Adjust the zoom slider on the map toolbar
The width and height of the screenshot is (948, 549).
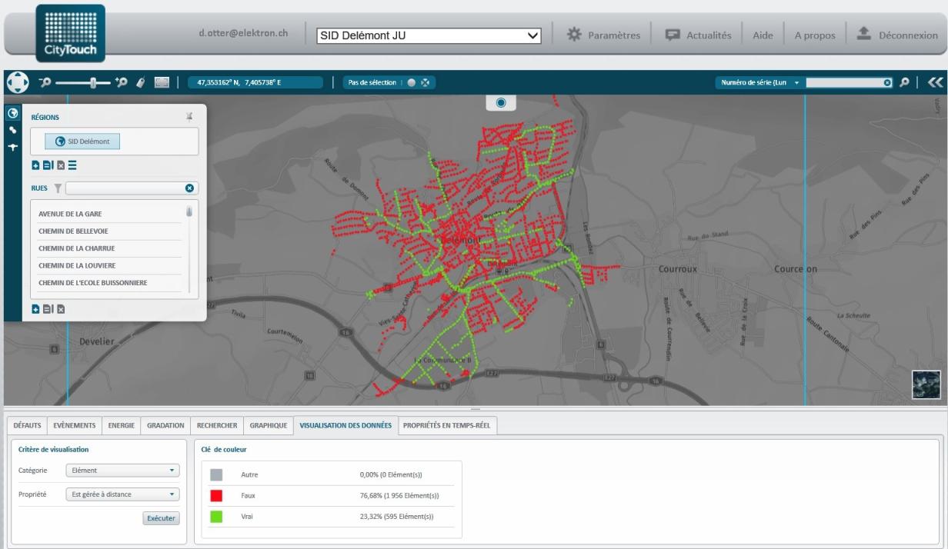click(x=93, y=82)
